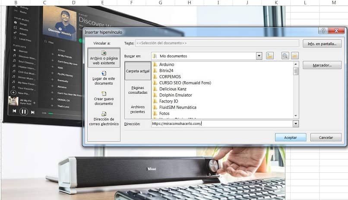348x200 pixels.
Task: Select the CORPEMOS folder
Action: click(x=170, y=76)
